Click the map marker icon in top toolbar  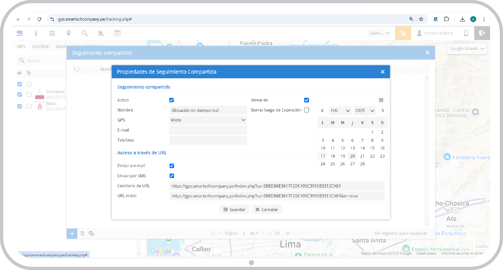(68, 33)
